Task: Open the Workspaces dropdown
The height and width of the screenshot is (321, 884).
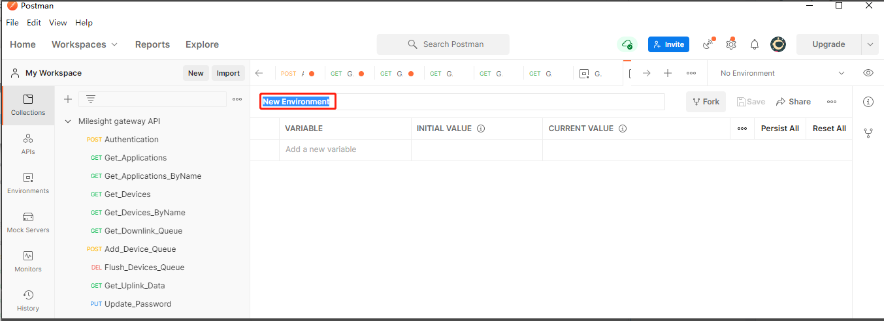Action: [85, 44]
